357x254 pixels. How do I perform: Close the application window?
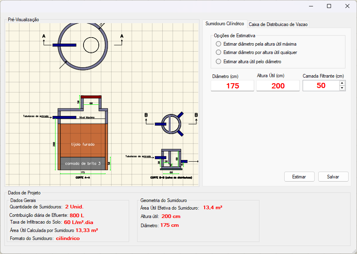click(x=347, y=6)
